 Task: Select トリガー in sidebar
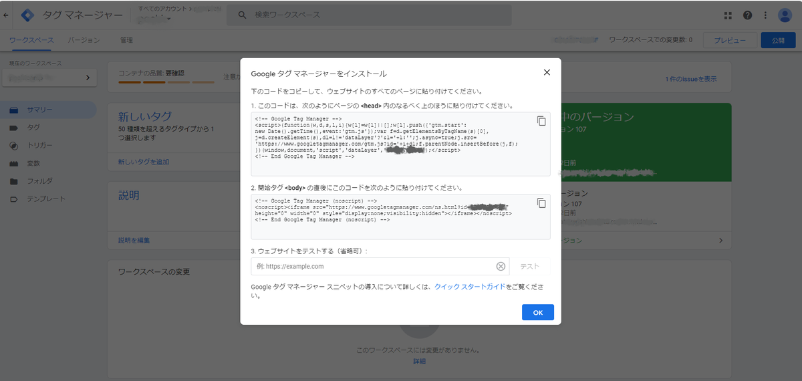tap(48, 145)
